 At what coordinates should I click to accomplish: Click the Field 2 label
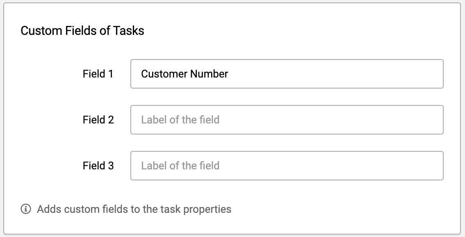(98, 120)
